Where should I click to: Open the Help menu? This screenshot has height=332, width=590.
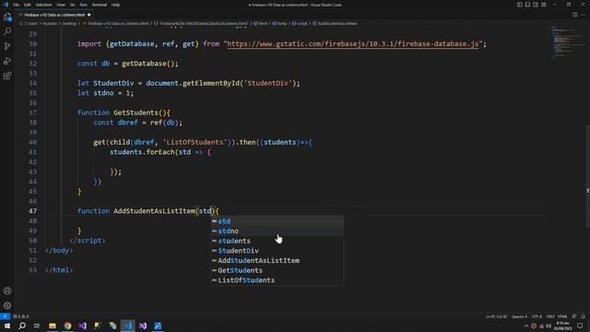click(x=115, y=5)
